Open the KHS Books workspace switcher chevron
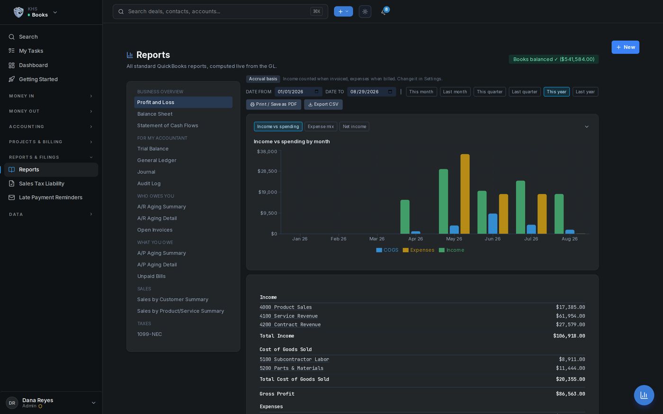This screenshot has width=663, height=414. pos(55,12)
